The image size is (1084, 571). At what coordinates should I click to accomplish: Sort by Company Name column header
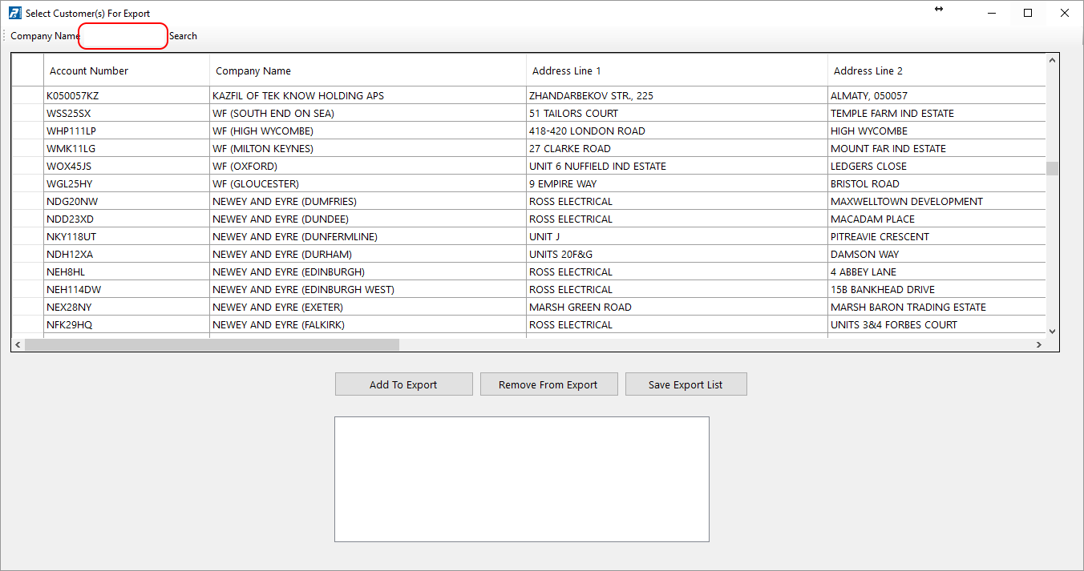pyautogui.click(x=368, y=70)
